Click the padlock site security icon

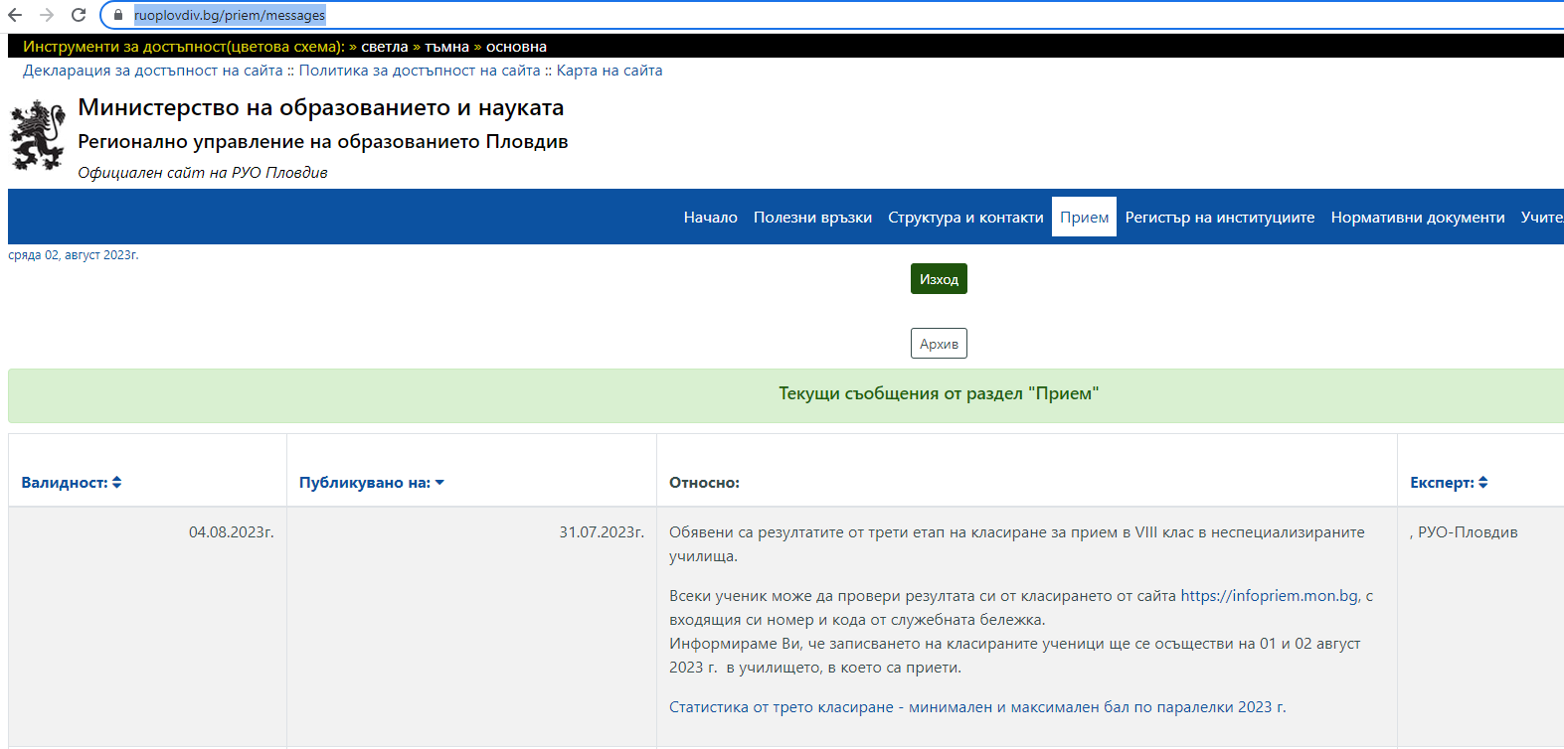click(x=117, y=15)
